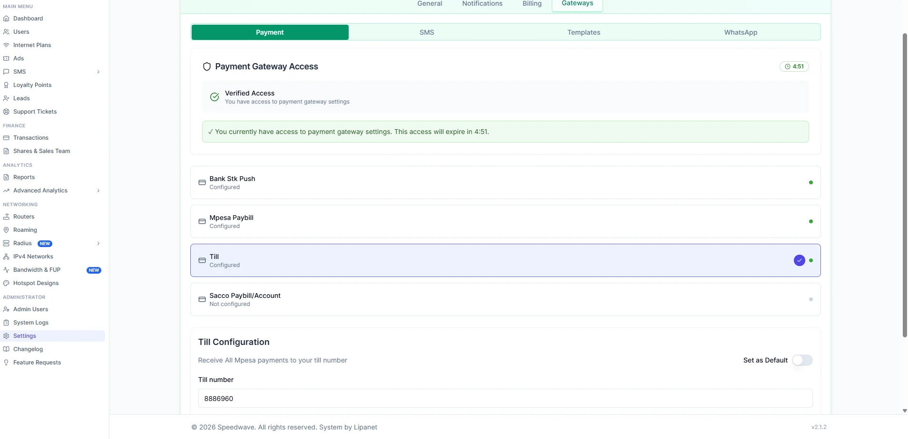
Task: Switch to the SMS gateway tab
Action: click(427, 32)
